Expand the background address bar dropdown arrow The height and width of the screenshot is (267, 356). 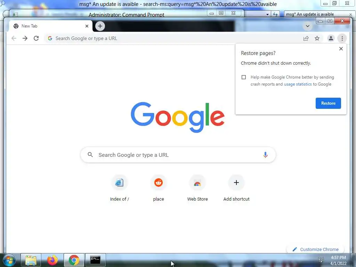(x=267, y=14)
